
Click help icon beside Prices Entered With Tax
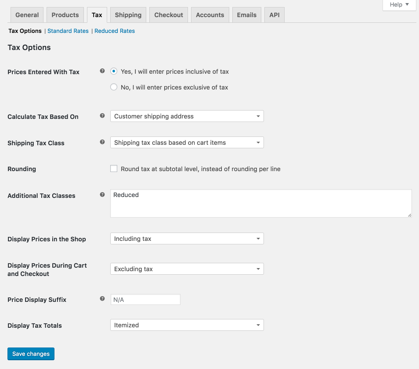click(102, 71)
